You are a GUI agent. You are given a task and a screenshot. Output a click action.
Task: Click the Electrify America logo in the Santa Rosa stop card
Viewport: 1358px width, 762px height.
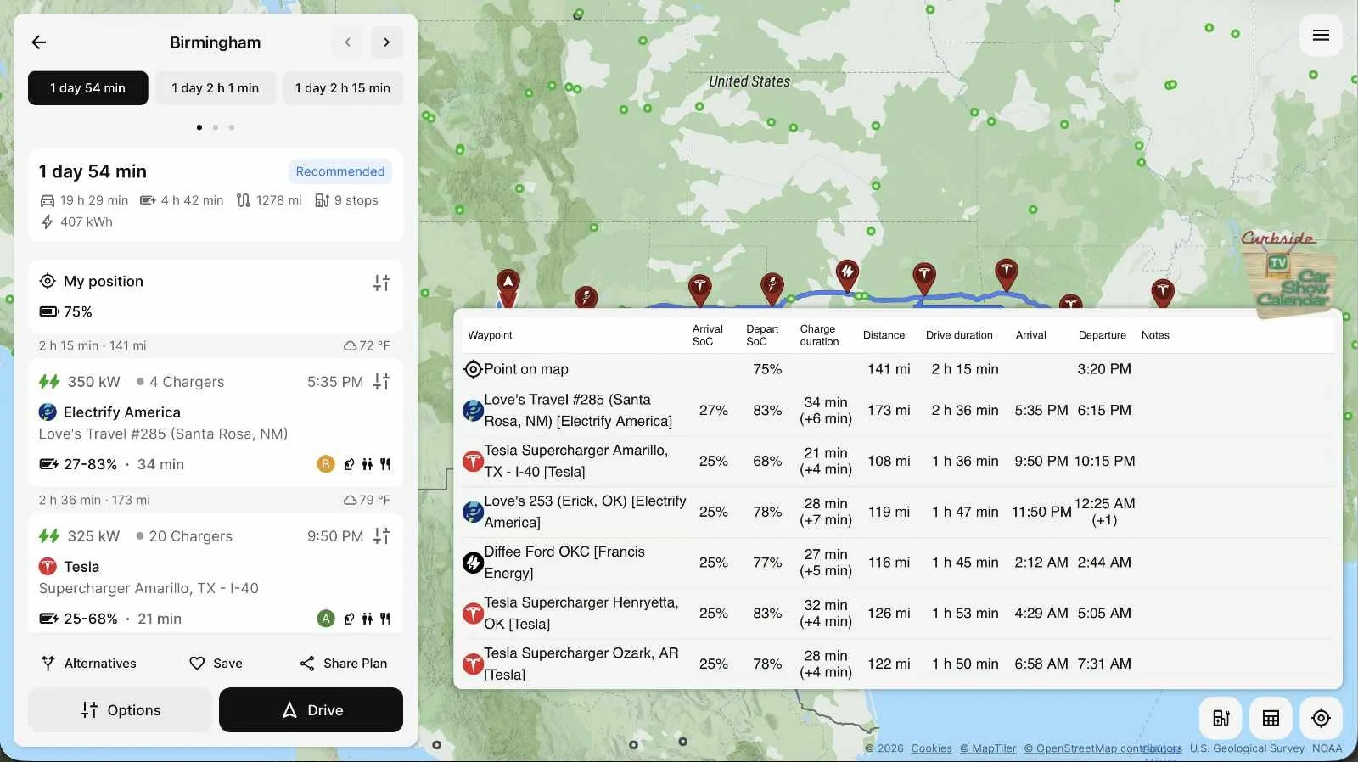pyautogui.click(x=48, y=412)
